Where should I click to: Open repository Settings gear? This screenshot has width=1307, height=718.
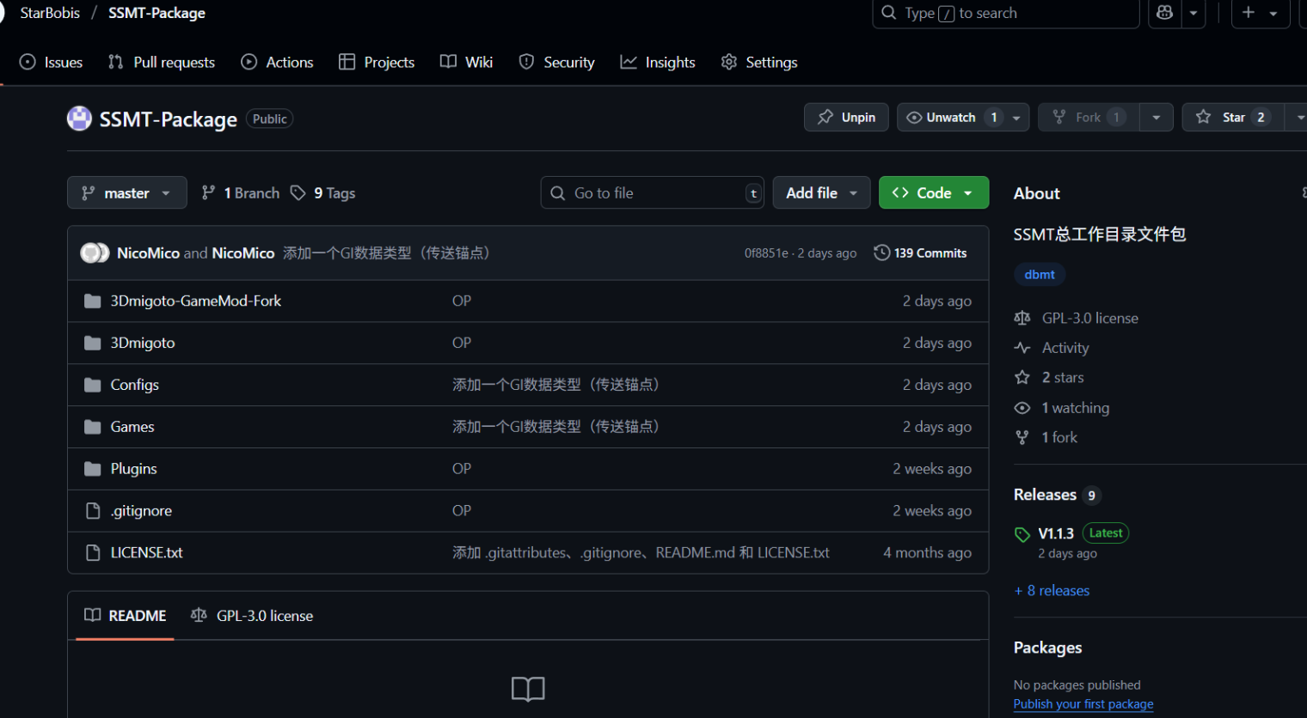coord(728,62)
